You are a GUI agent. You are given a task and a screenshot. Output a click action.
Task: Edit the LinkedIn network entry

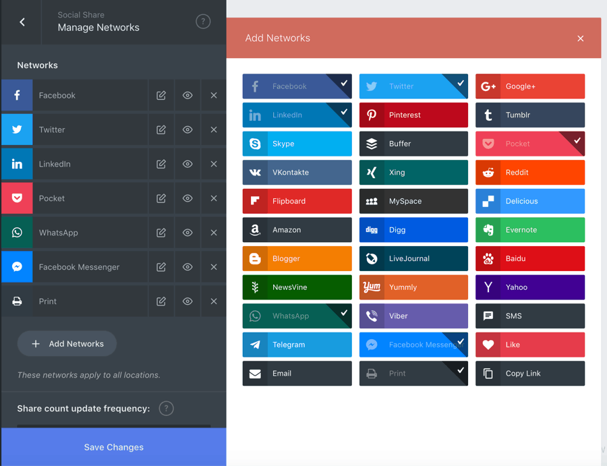point(161,164)
